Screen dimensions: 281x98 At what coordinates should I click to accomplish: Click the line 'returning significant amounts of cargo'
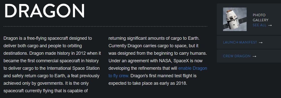[x=154, y=38]
